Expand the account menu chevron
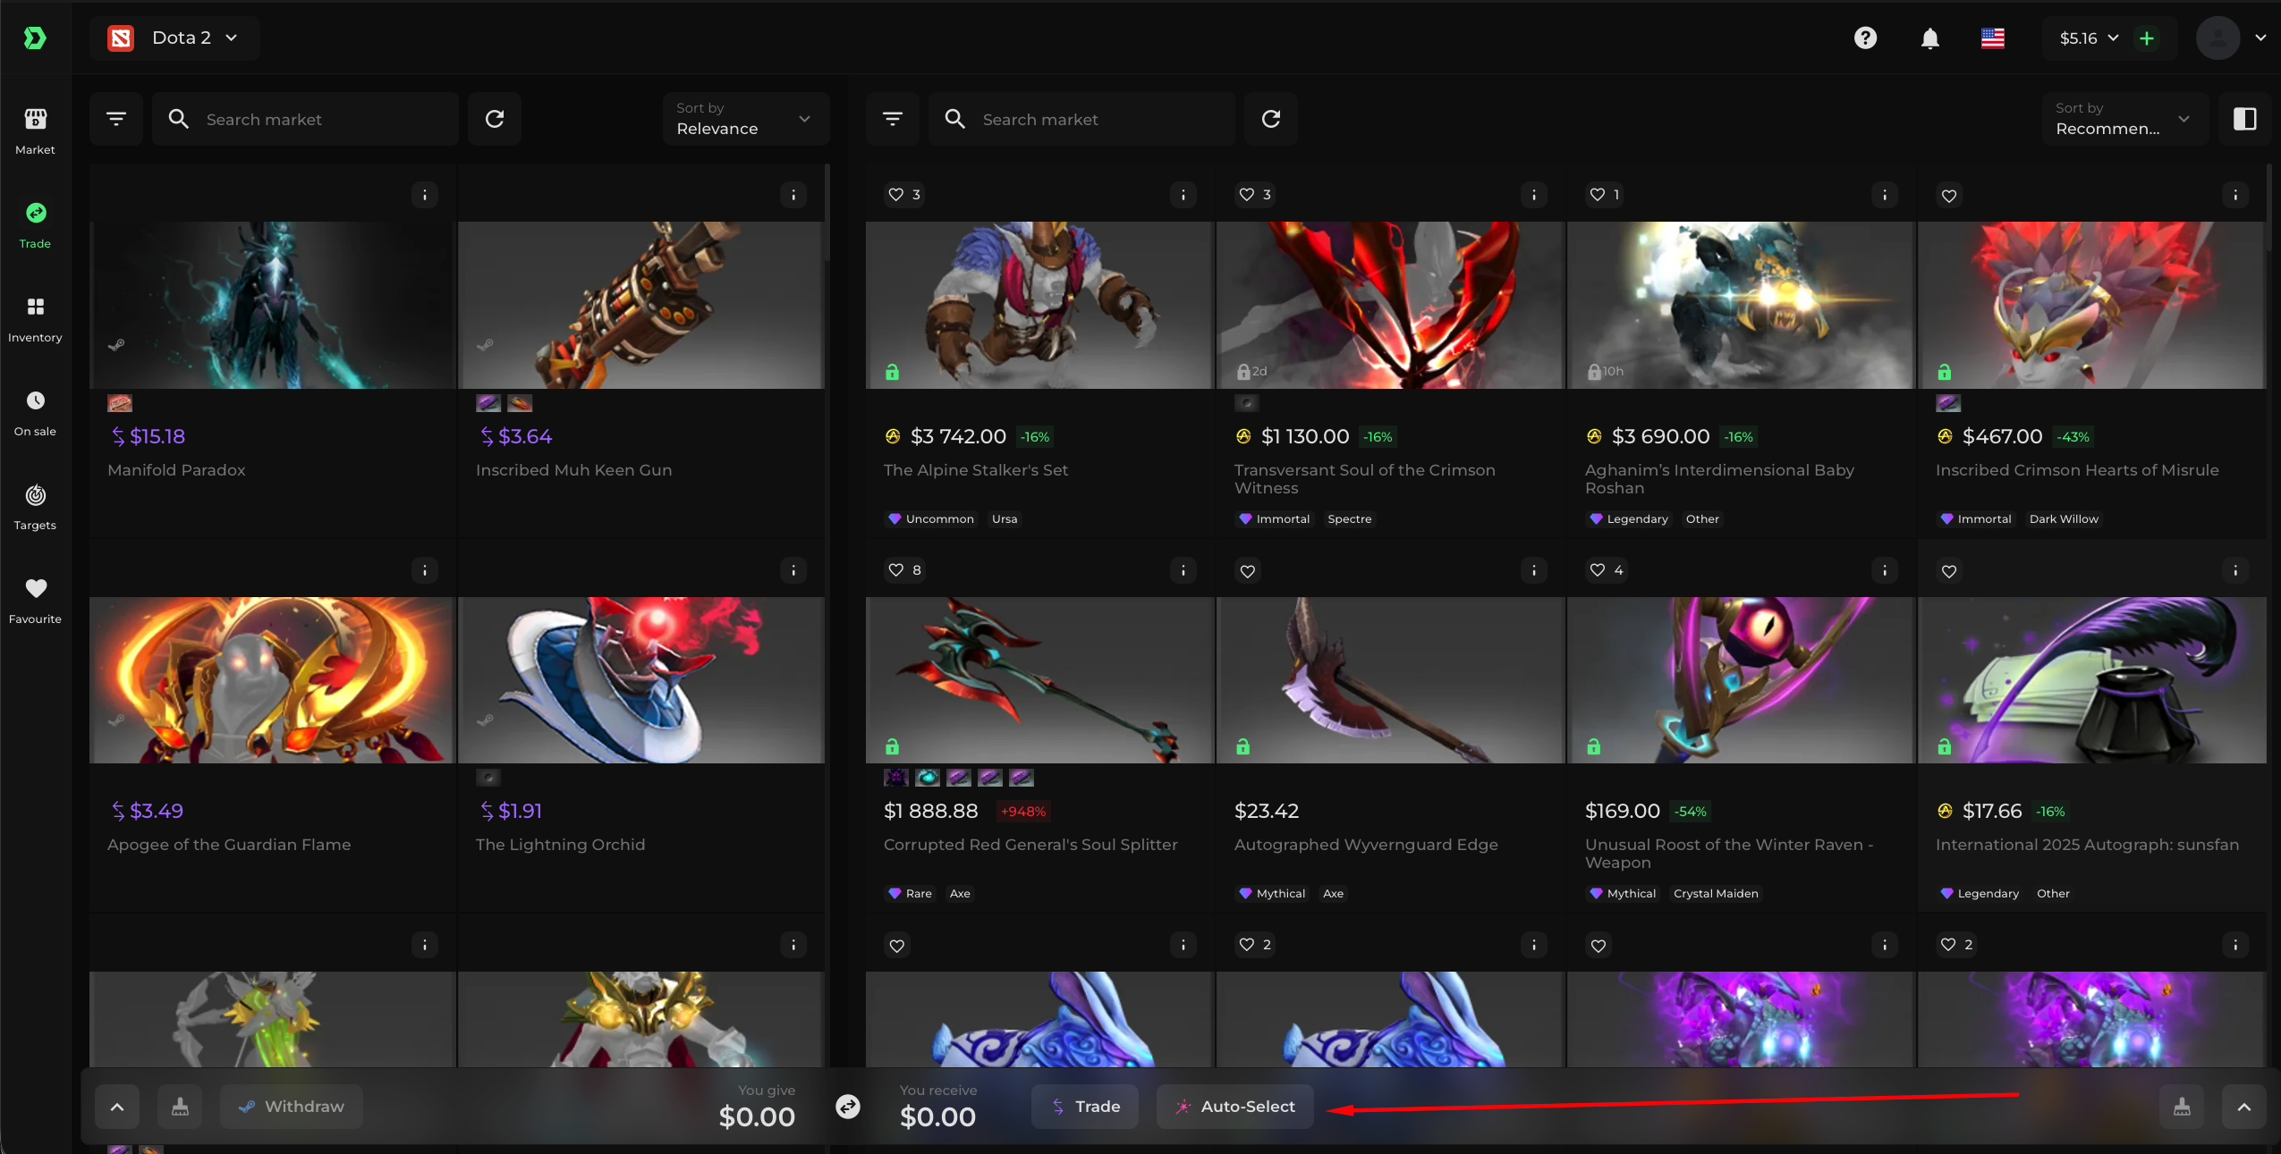The width and height of the screenshot is (2281, 1154). coord(2260,38)
